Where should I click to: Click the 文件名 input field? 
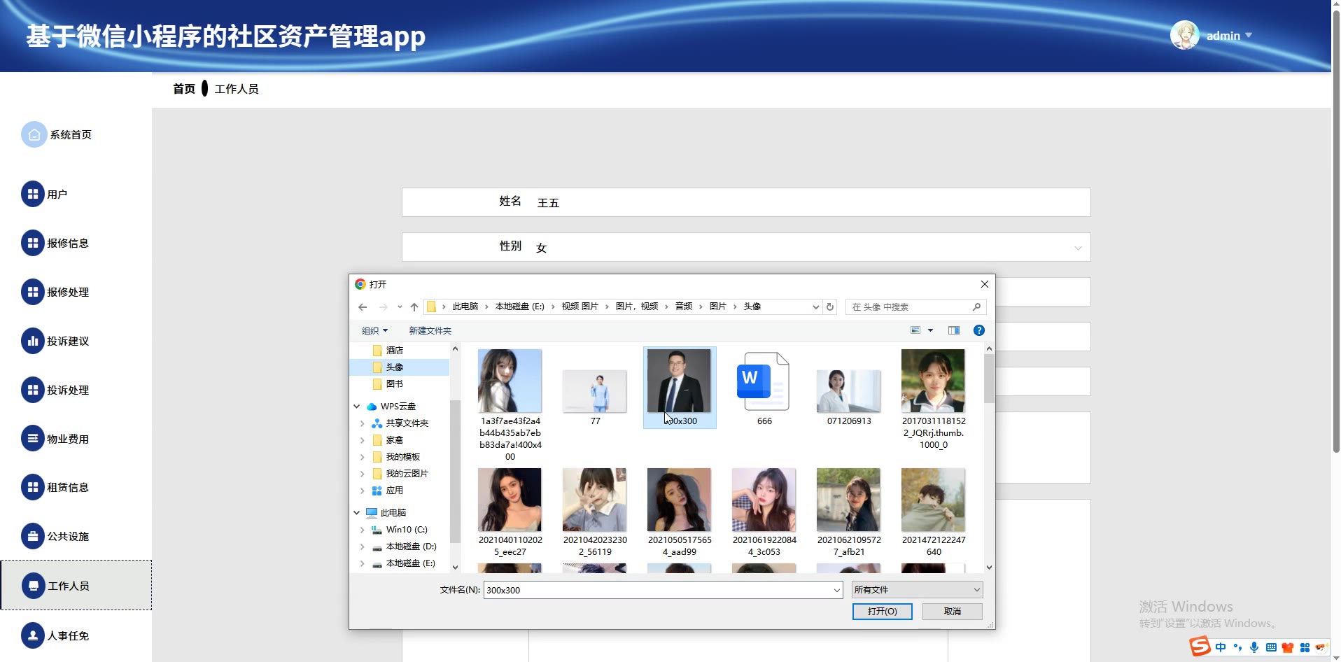(658, 590)
